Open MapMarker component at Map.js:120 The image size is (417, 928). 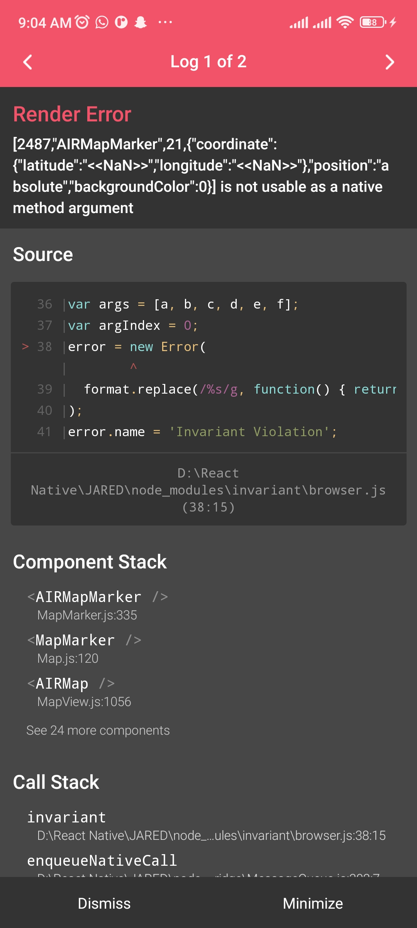click(x=84, y=648)
